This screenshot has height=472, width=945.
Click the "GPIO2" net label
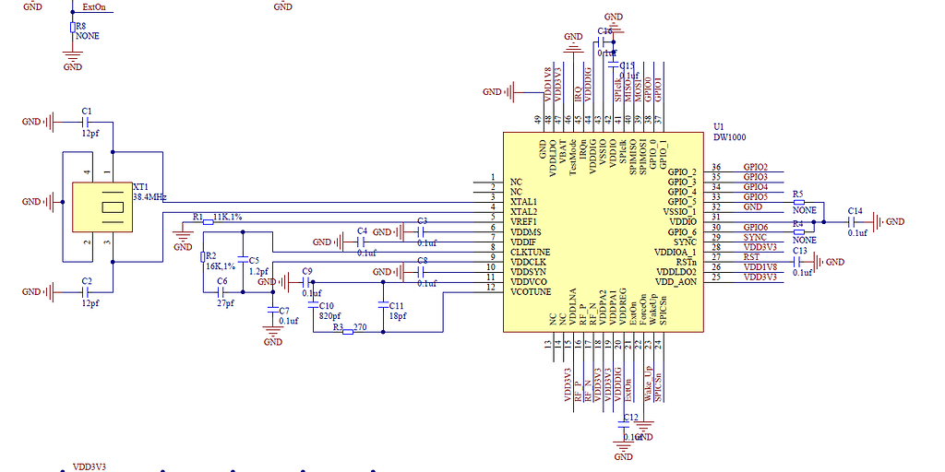[755, 167]
